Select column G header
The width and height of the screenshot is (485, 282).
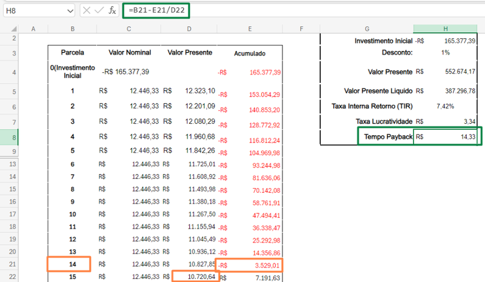[x=367, y=29]
